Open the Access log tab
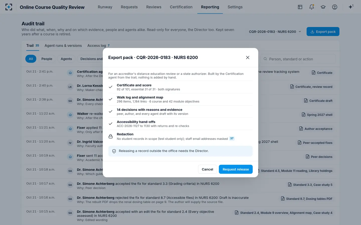 99,45
